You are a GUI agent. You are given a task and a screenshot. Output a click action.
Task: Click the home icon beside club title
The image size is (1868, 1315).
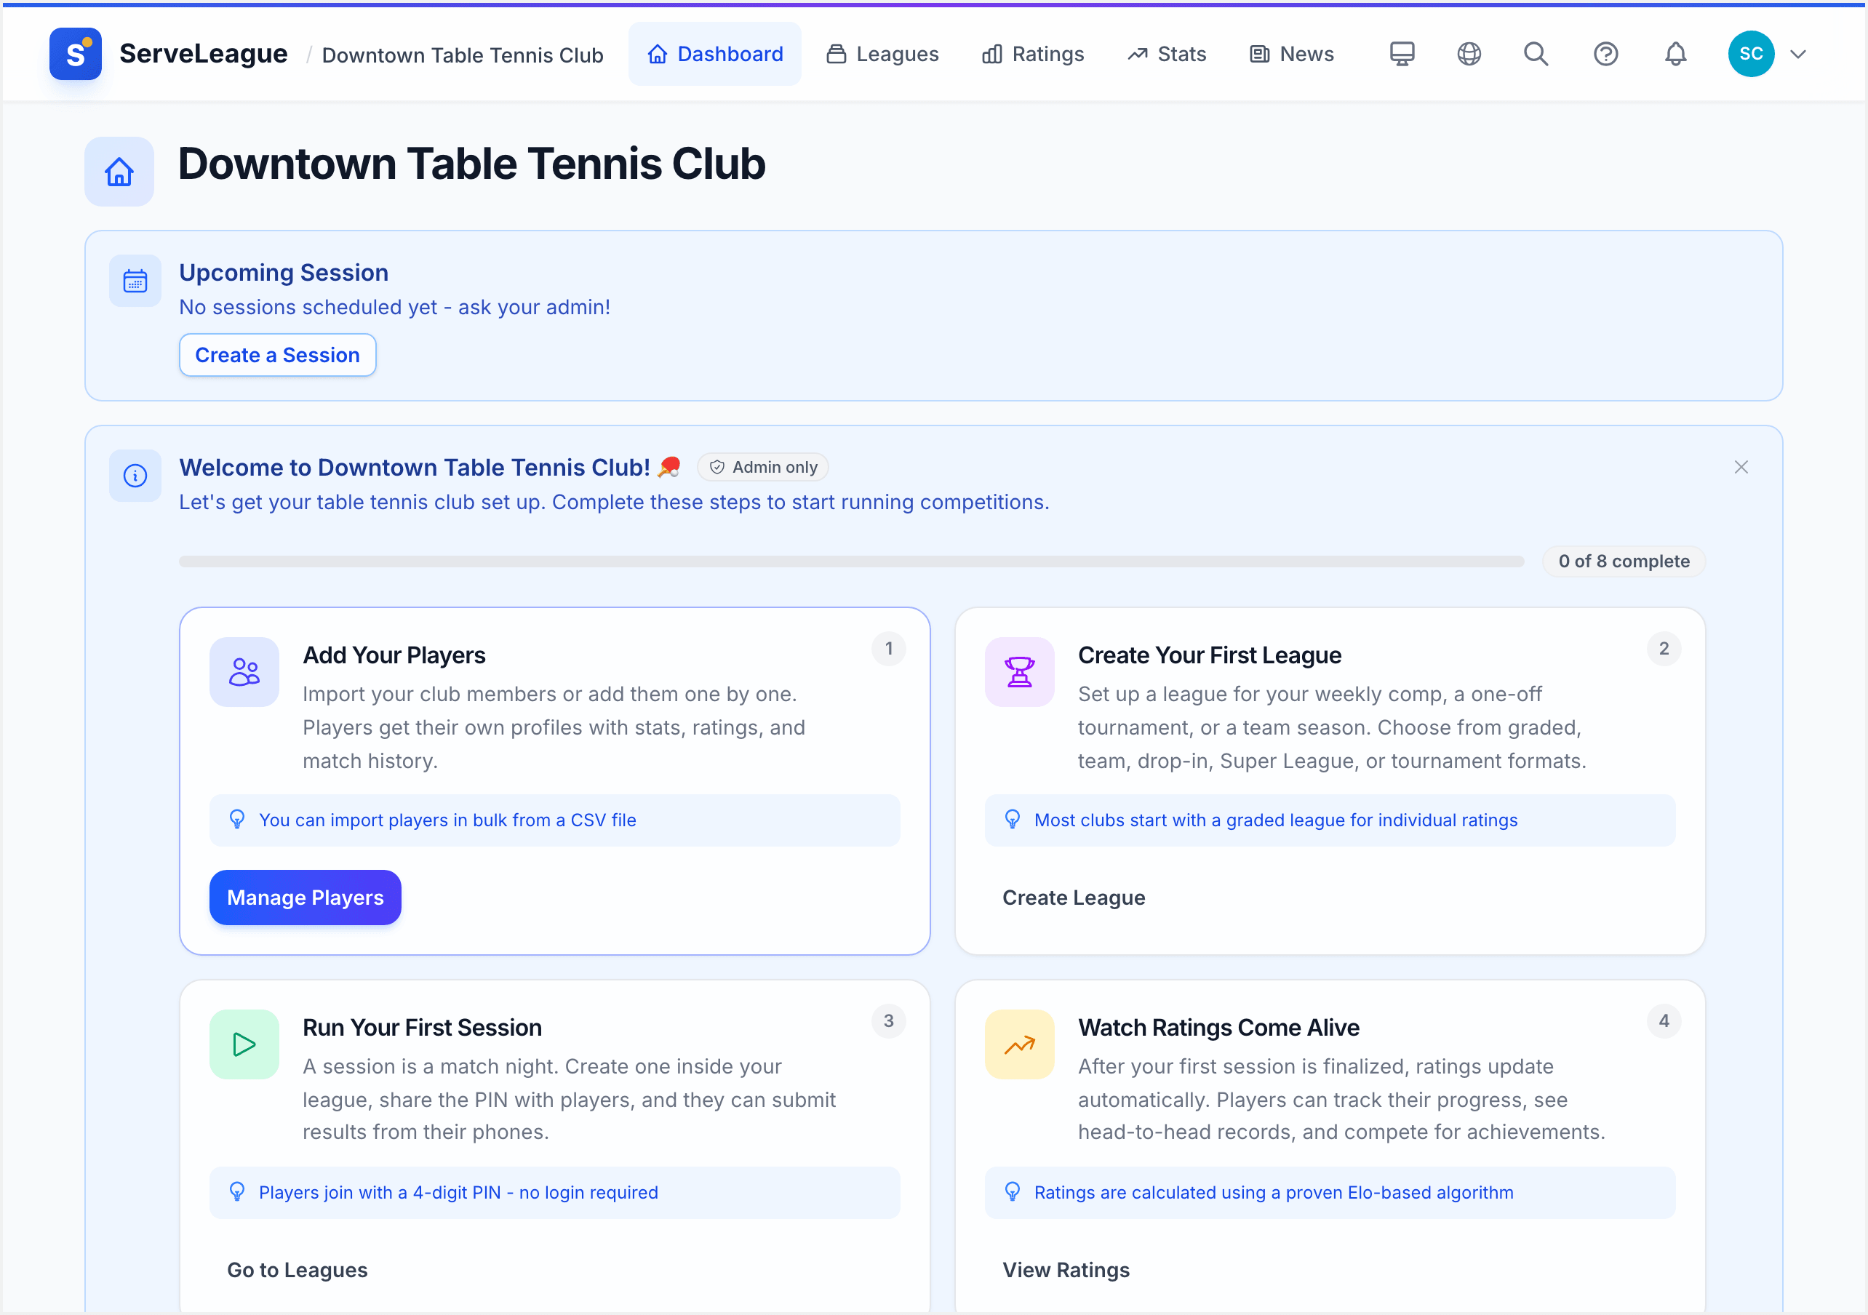coord(119,172)
